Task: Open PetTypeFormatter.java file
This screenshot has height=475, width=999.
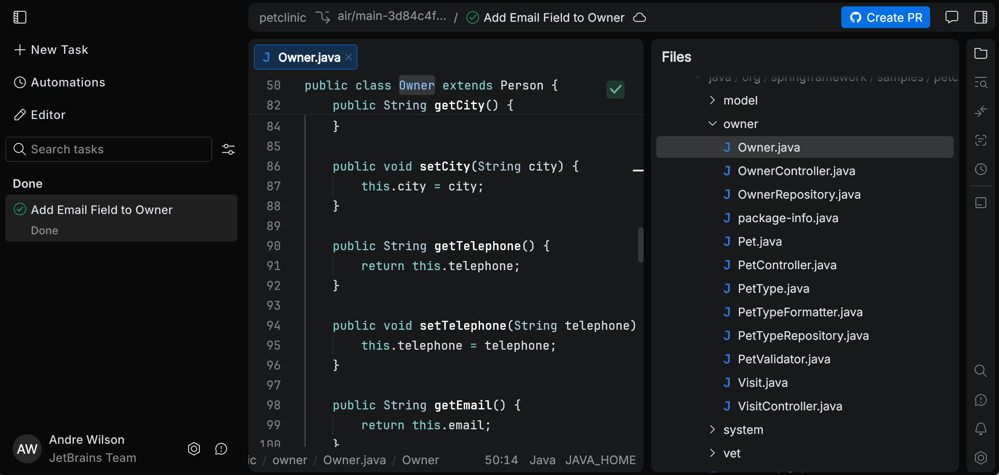Action: [800, 312]
